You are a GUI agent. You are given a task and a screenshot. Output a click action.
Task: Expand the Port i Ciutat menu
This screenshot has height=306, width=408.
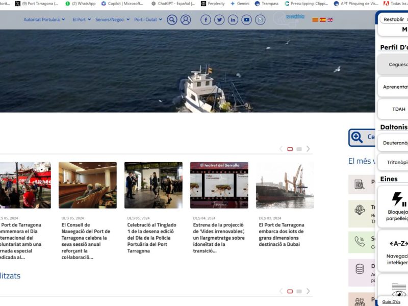148,19
